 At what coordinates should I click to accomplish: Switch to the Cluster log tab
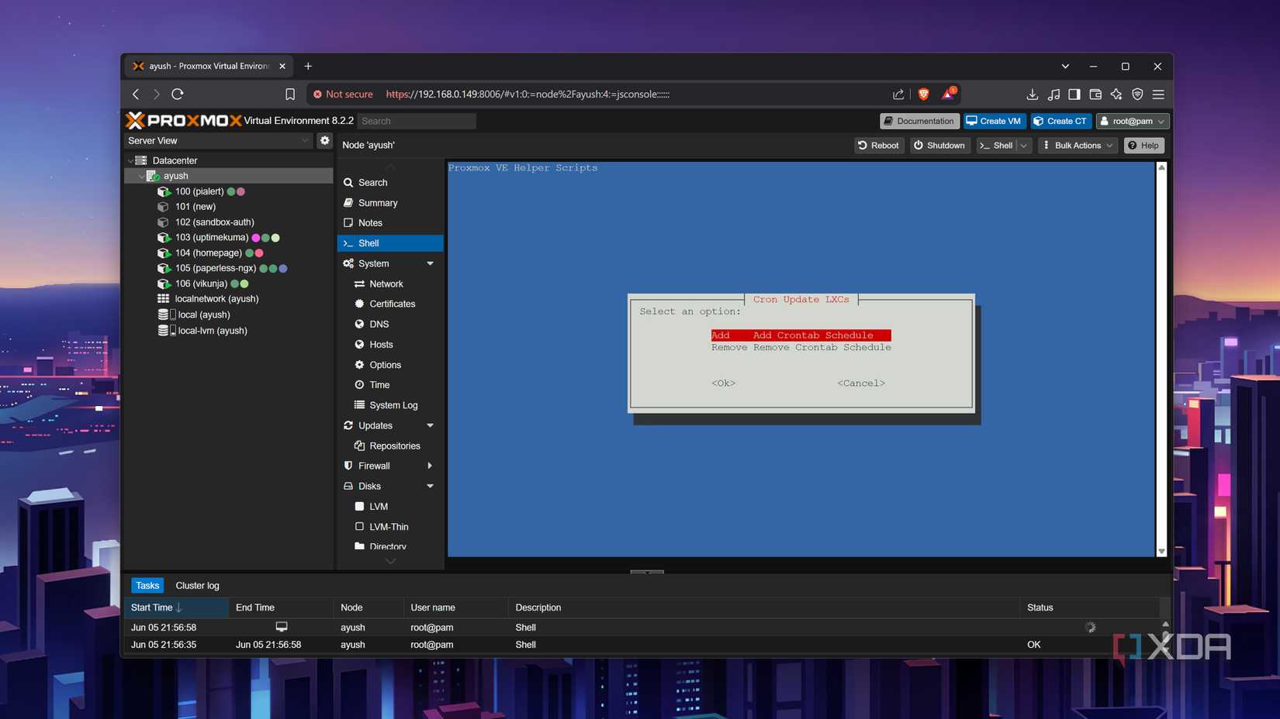(x=197, y=585)
